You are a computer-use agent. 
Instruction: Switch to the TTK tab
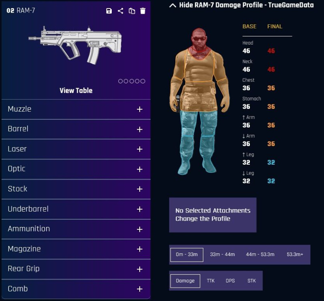[x=211, y=281]
